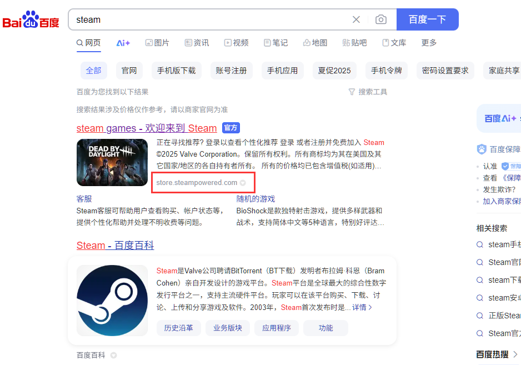Select the 夏促2025 filter chip
521x365 pixels.
click(334, 71)
